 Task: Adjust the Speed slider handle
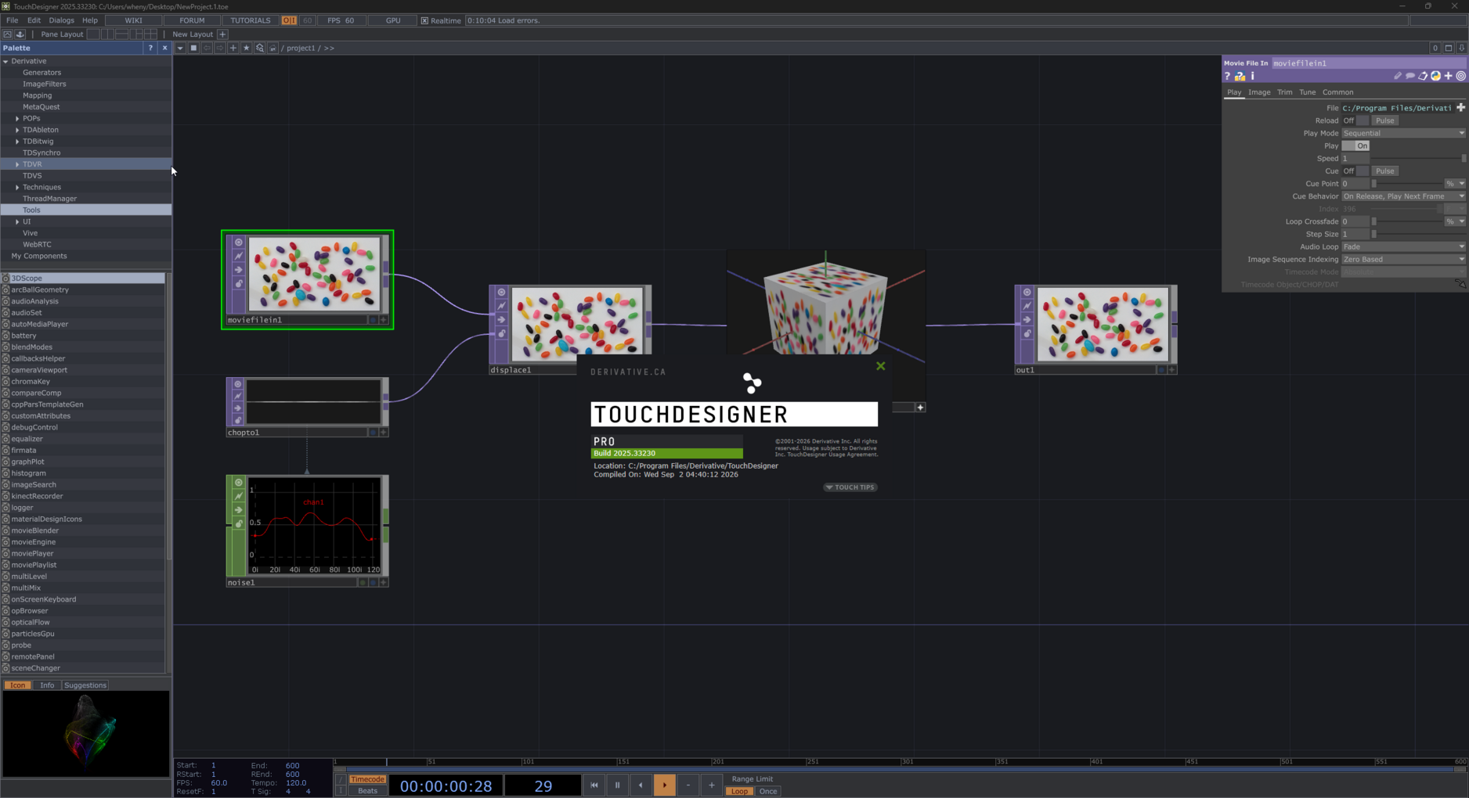point(1463,158)
